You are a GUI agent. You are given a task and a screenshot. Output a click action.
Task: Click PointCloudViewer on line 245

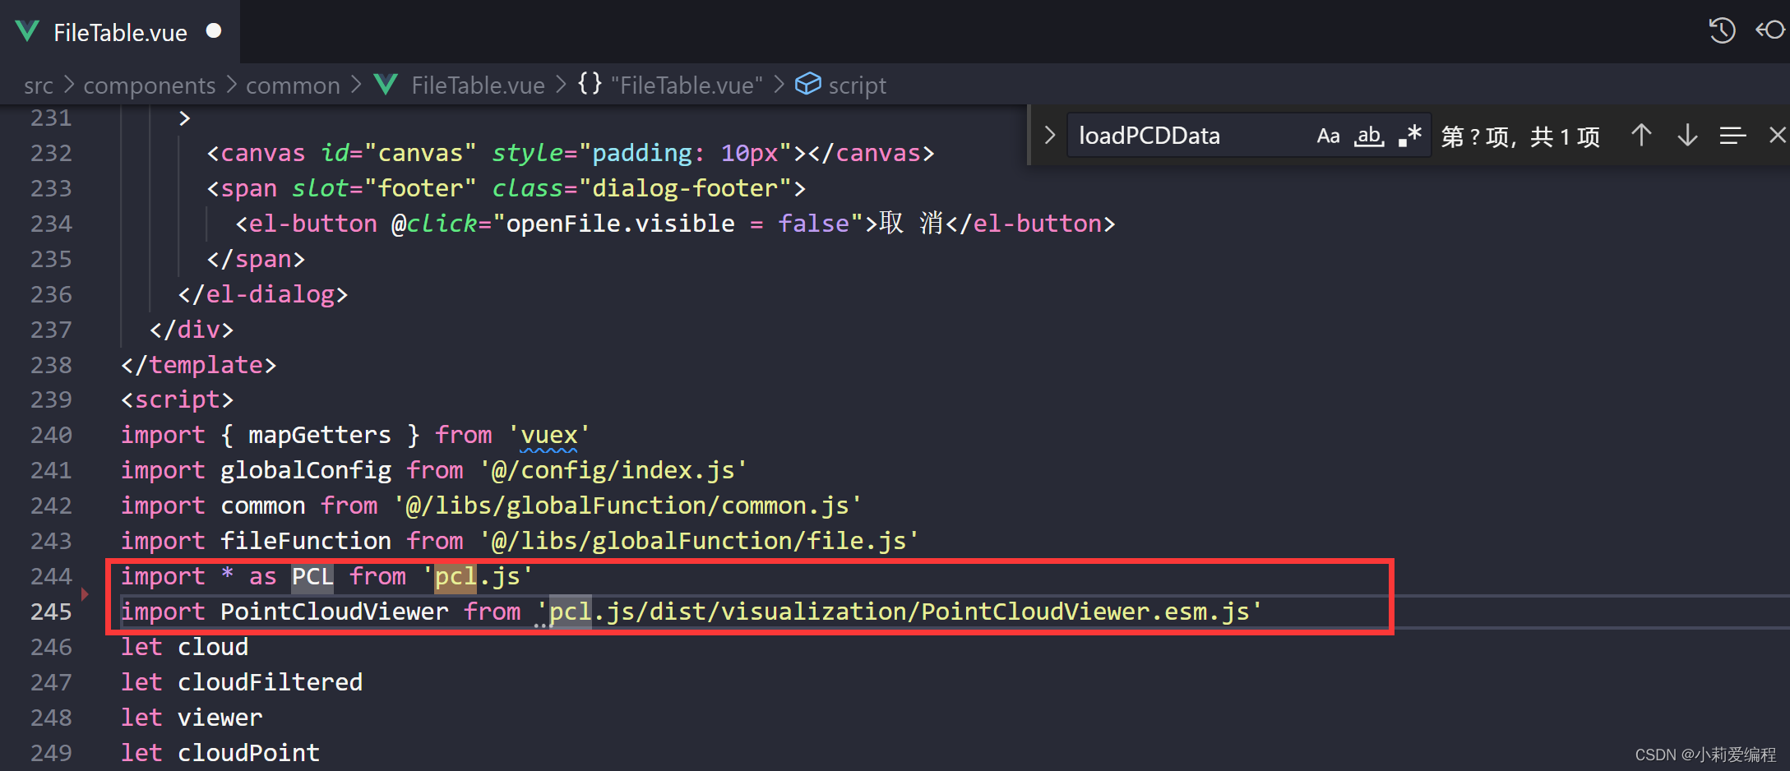(334, 612)
